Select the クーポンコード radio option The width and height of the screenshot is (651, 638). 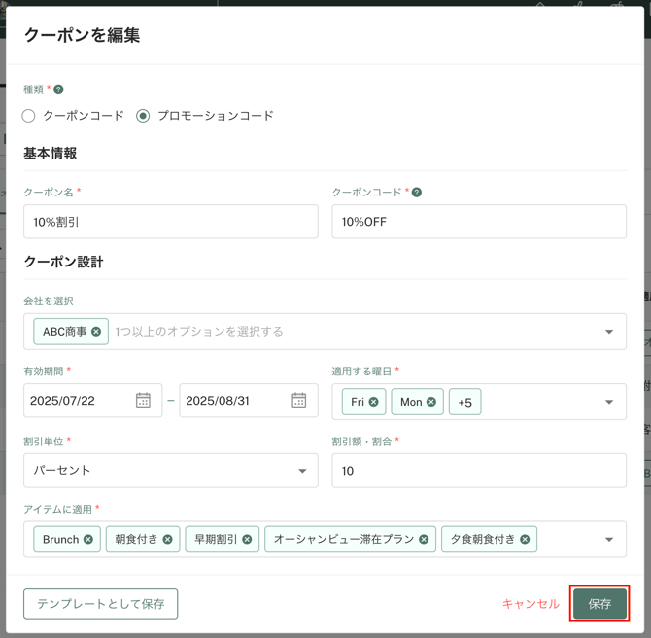[x=28, y=116]
